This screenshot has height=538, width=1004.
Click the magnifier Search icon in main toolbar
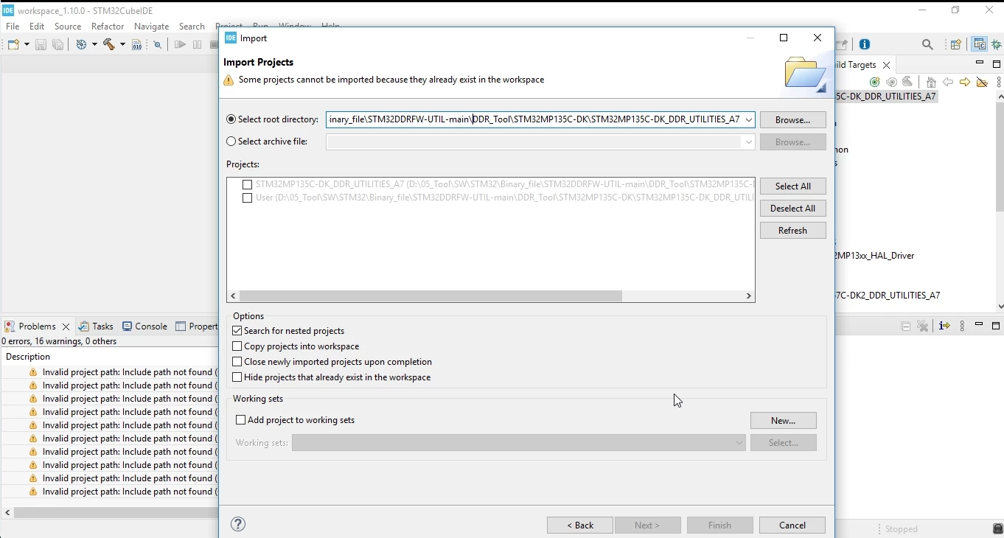click(x=928, y=45)
